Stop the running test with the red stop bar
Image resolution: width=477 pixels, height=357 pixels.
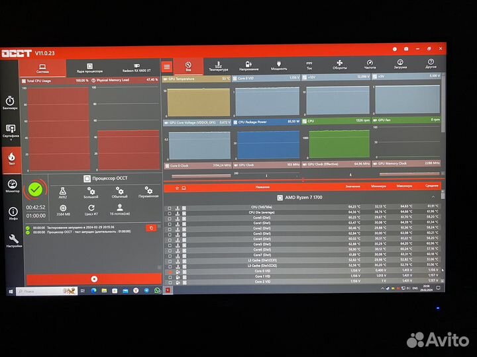pos(94,279)
